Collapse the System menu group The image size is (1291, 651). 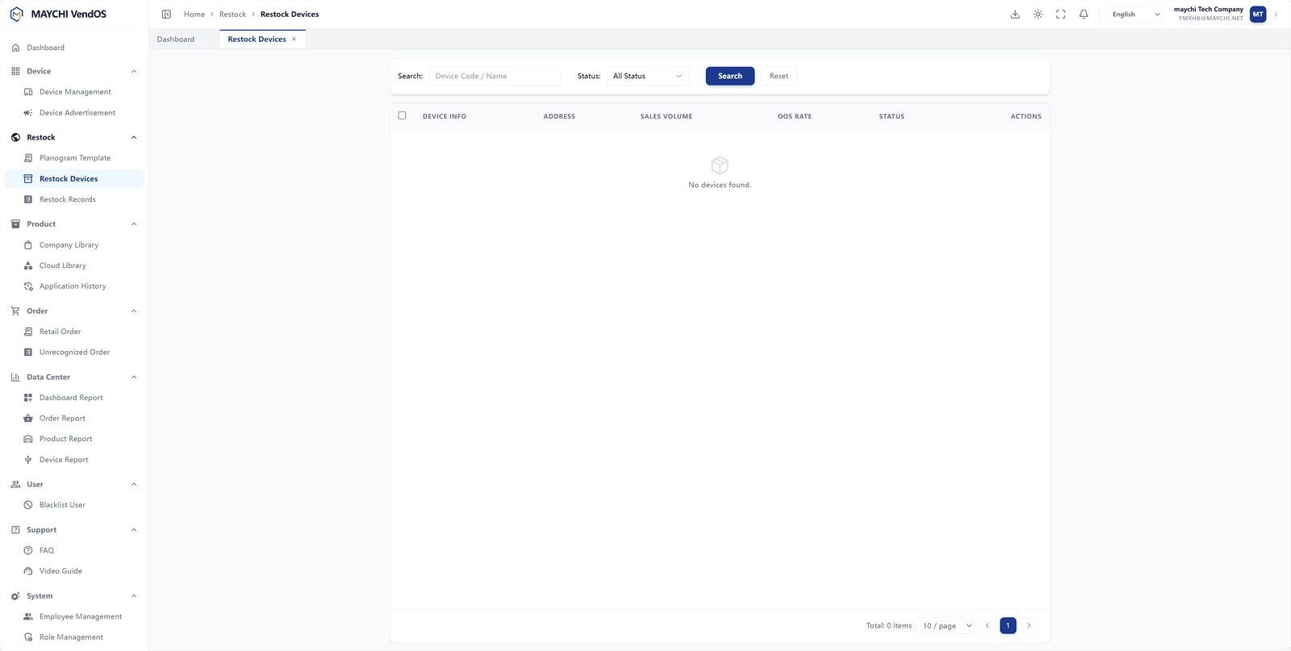(134, 596)
